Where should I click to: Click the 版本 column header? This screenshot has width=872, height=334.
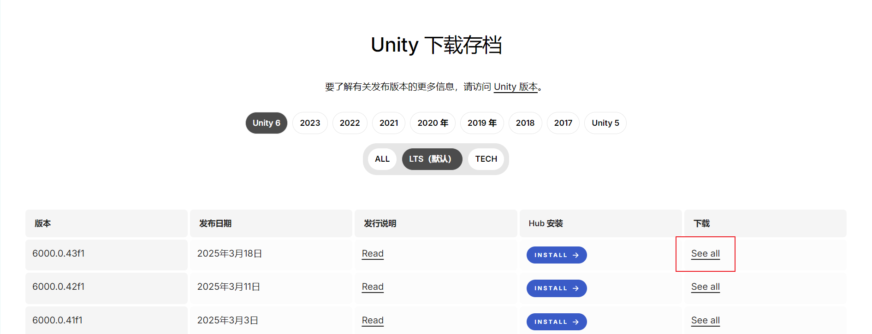(x=107, y=223)
